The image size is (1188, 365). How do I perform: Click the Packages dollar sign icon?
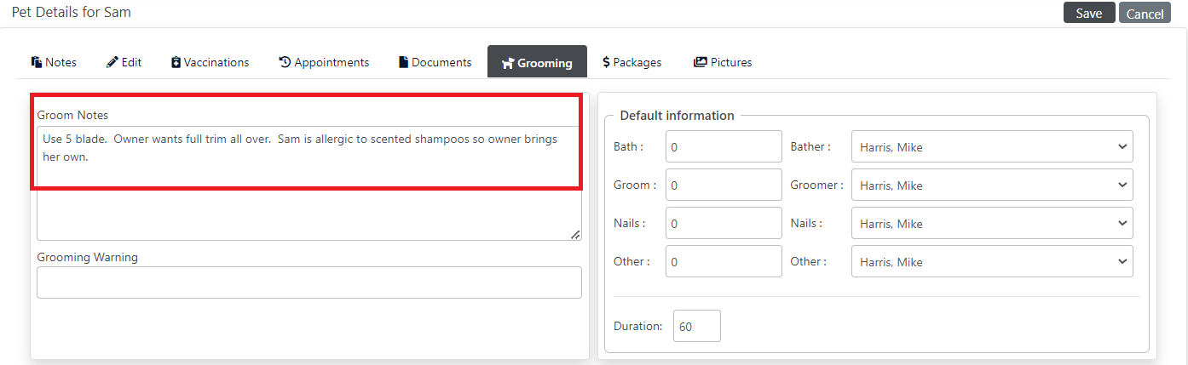pyautogui.click(x=606, y=62)
